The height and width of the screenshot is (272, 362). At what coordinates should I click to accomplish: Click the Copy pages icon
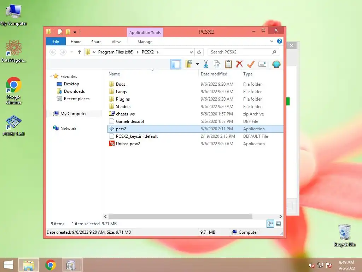[217, 64]
